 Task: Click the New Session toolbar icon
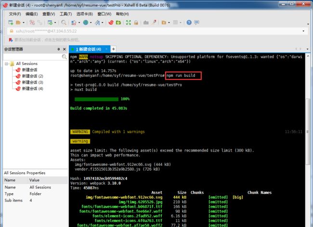coord(11,23)
